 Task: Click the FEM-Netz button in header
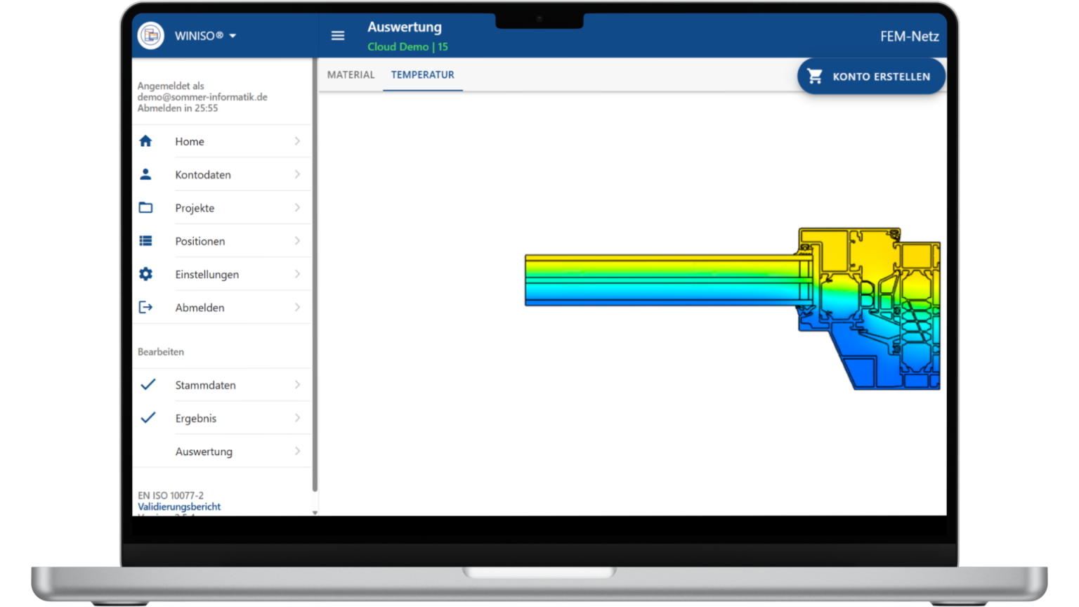tap(910, 37)
